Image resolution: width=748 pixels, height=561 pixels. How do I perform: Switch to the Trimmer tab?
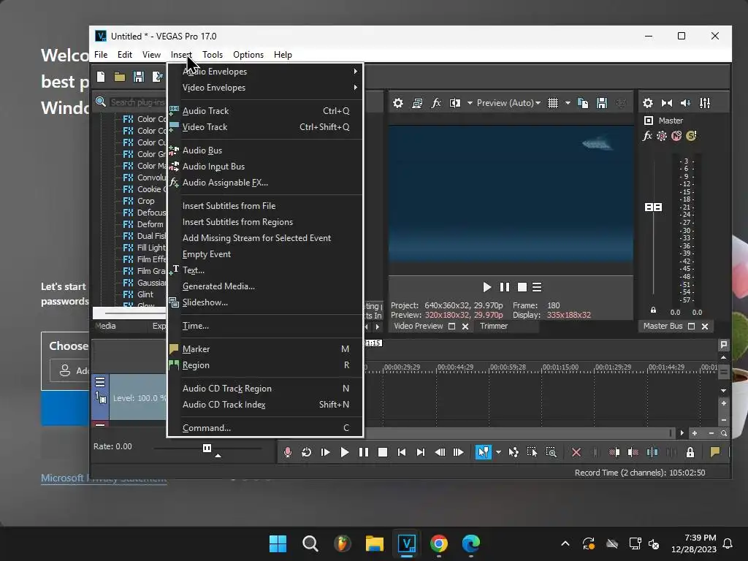point(494,327)
